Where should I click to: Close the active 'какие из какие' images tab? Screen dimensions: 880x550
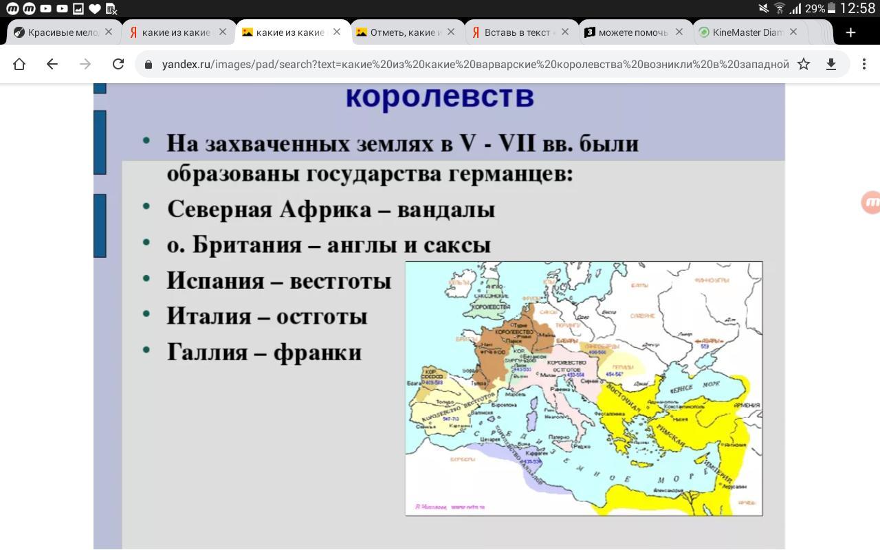tap(337, 32)
